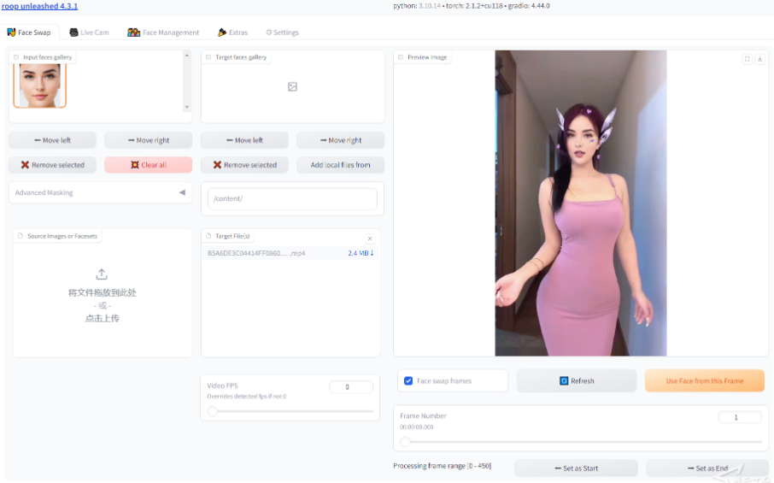Open the roop unleashed 4.3.1 link

39,7
